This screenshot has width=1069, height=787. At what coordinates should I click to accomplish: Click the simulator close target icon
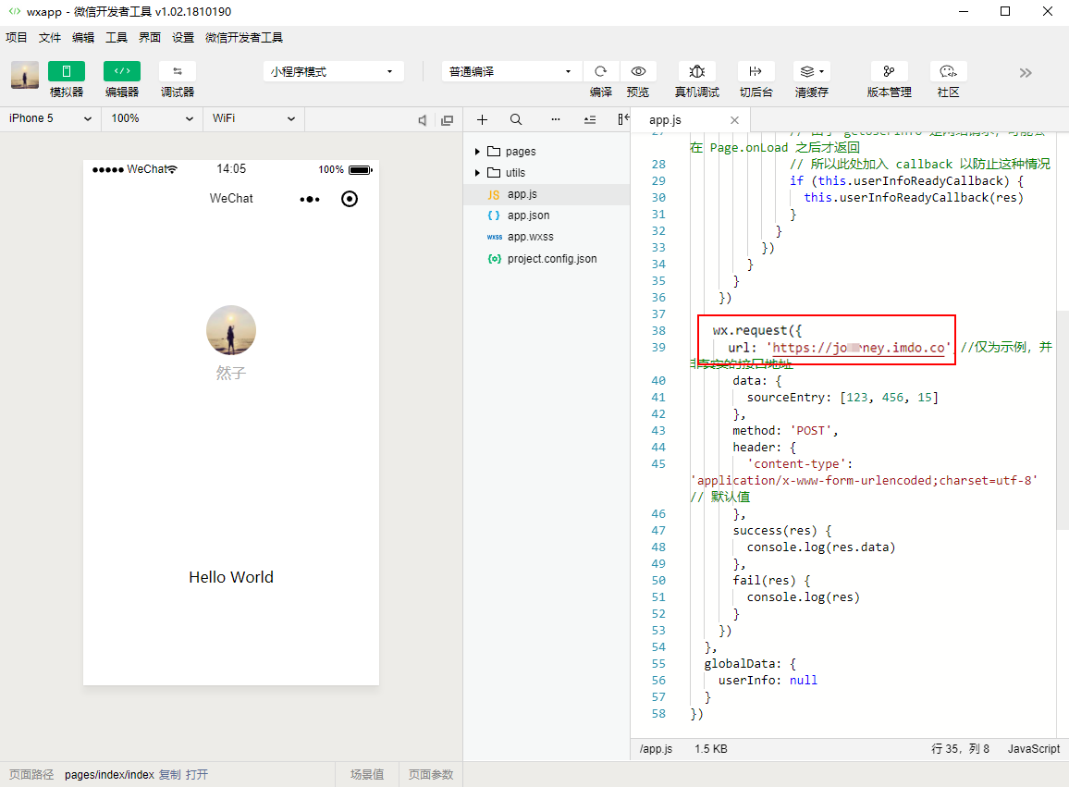[349, 199]
